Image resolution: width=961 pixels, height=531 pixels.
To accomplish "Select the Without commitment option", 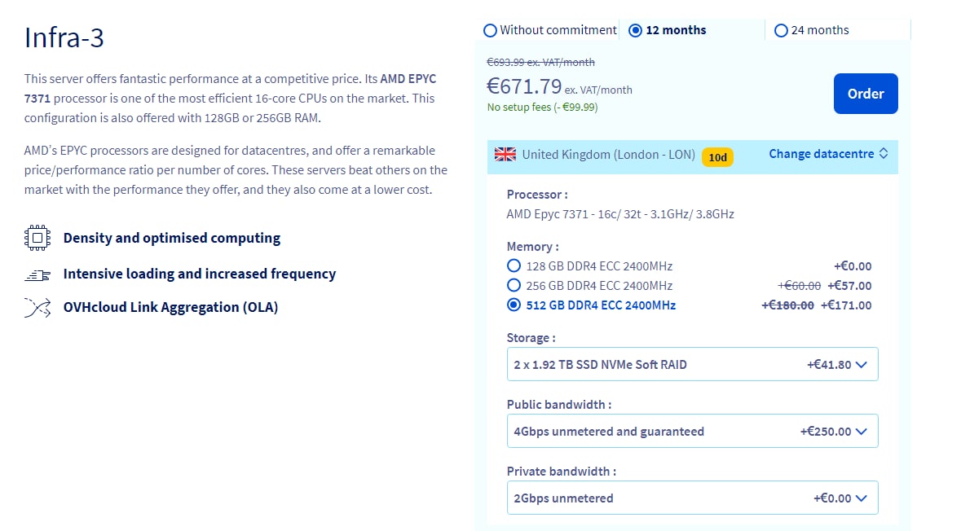I will point(549,30).
